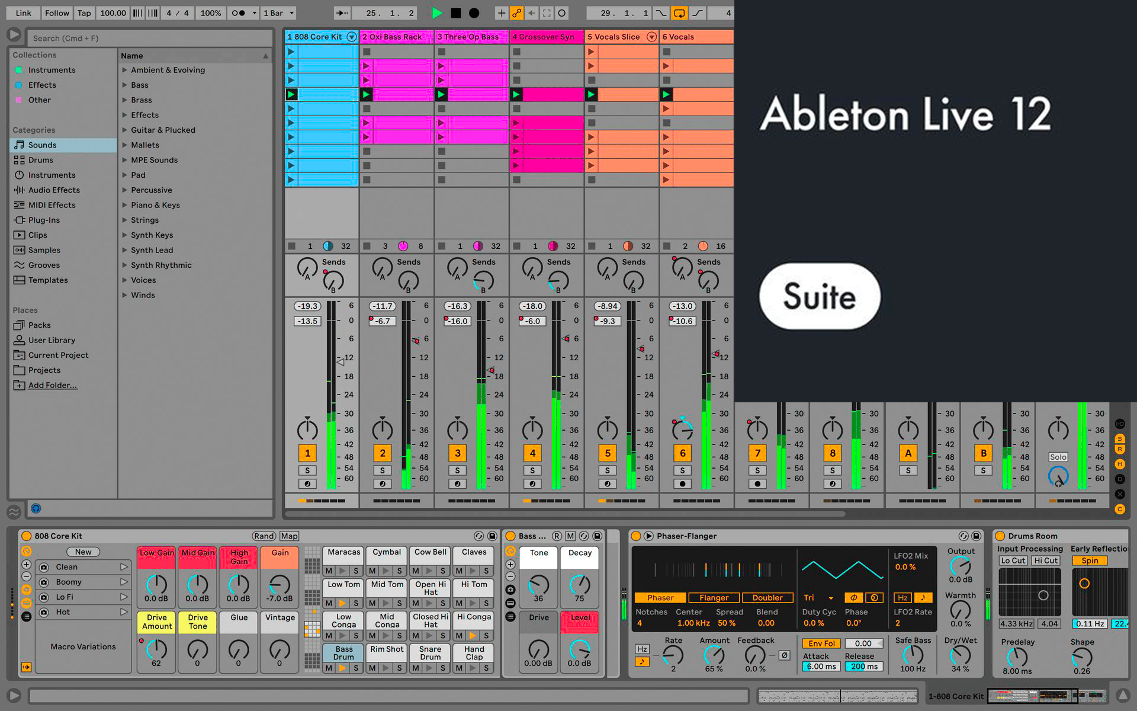
Task: Click the browser search field
Action: coord(148,39)
